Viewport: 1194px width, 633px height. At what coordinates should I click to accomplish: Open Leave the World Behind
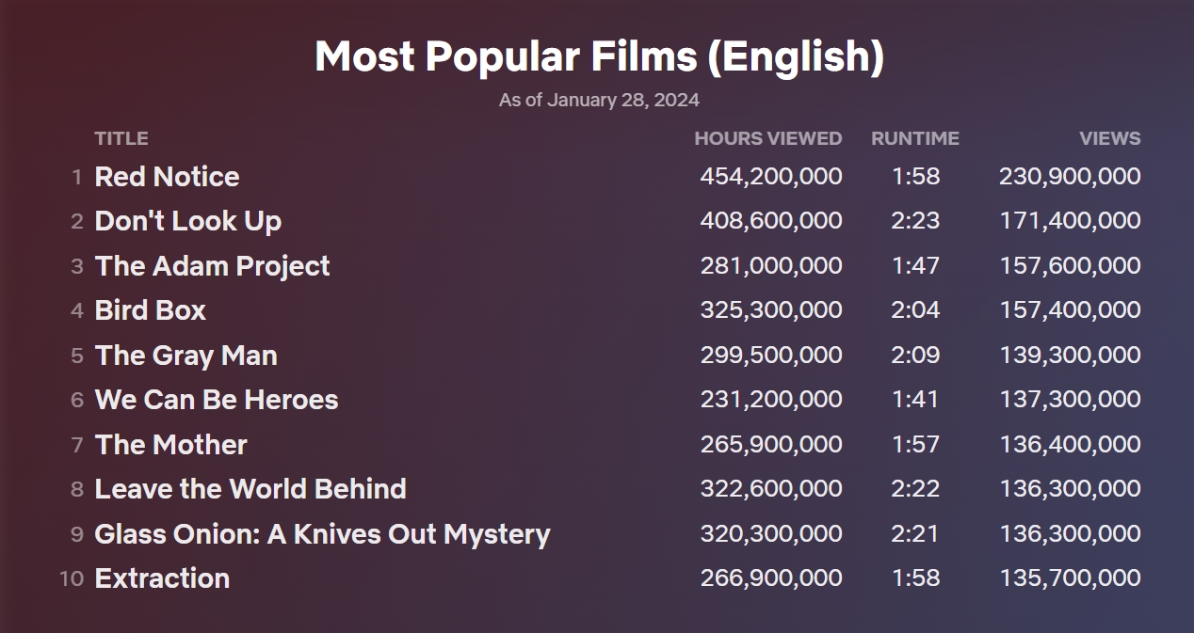tap(250, 489)
